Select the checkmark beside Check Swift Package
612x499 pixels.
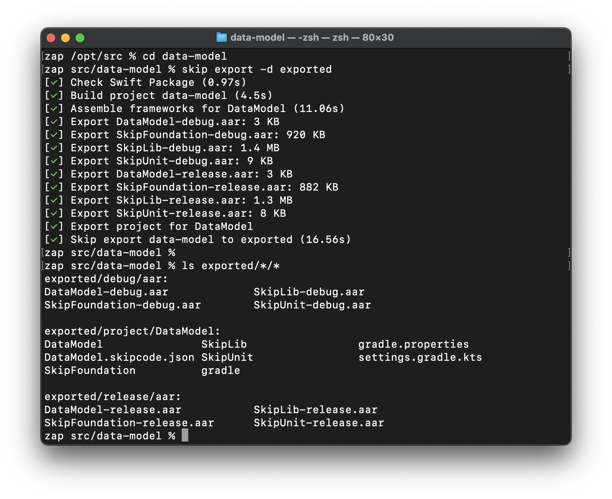pos(54,82)
